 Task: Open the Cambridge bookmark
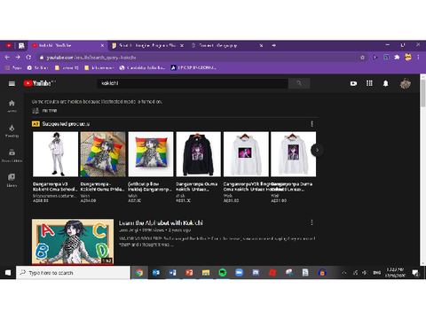(x=143, y=67)
